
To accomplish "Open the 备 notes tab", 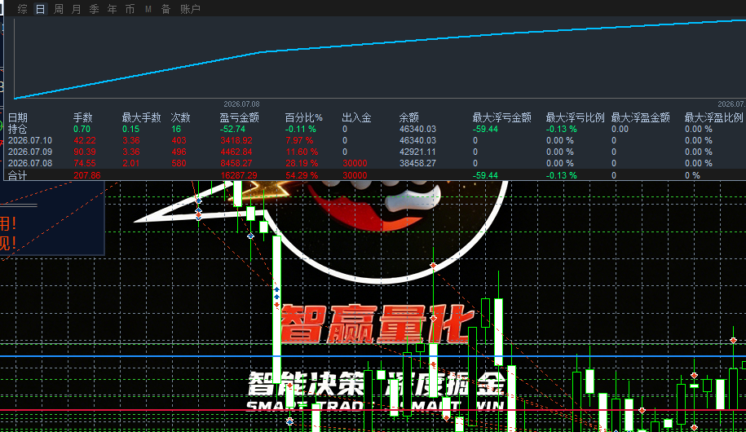I will click(166, 9).
